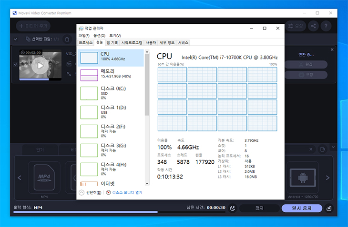
Task: Open the 보기(V) menu in Task Manager
Action: click(115, 36)
